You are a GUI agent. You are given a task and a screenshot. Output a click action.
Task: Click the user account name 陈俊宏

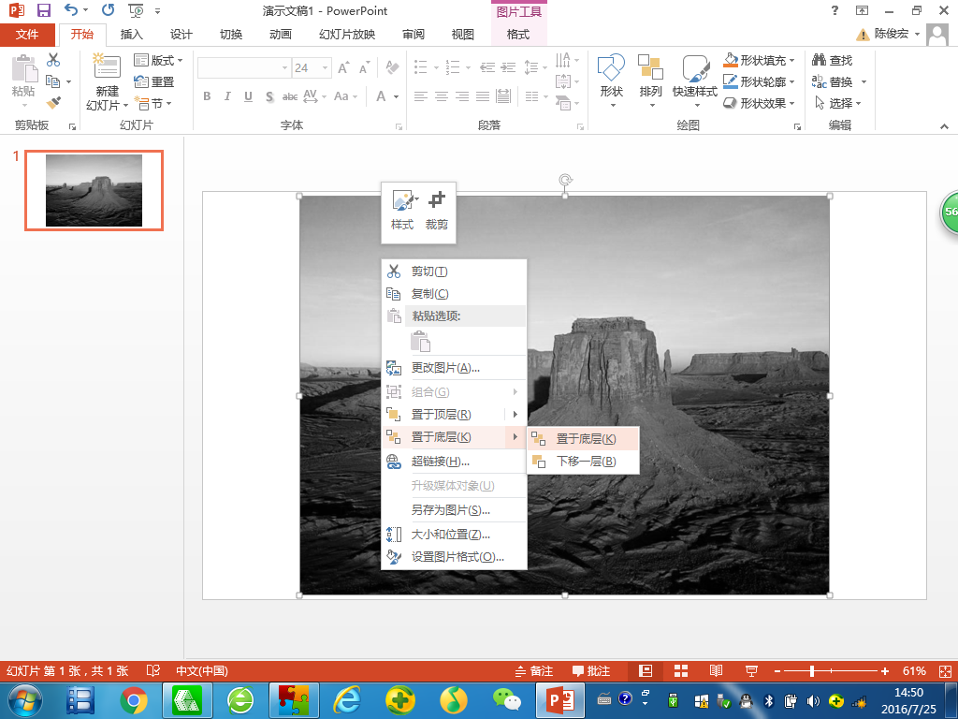[x=891, y=34]
